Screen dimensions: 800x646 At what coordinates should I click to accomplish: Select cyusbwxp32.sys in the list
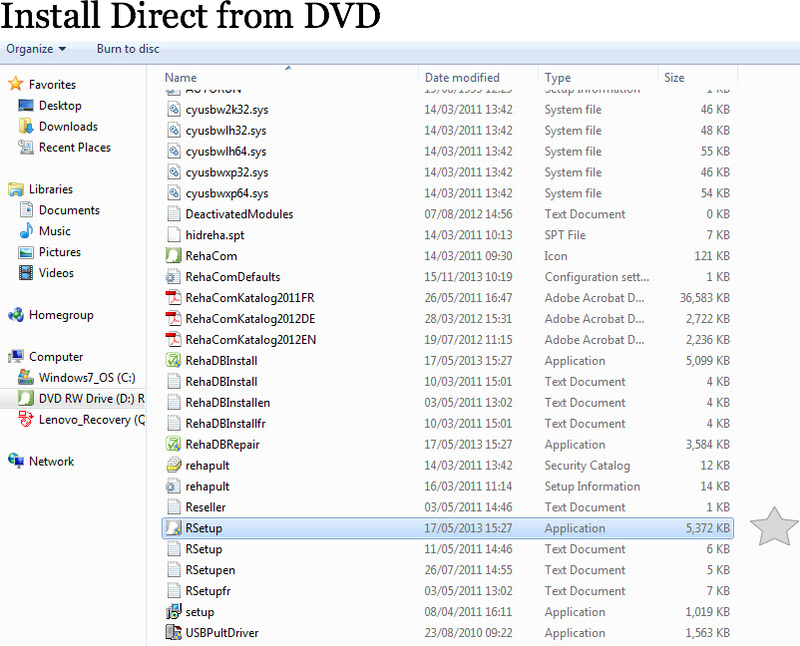[226, 172]
